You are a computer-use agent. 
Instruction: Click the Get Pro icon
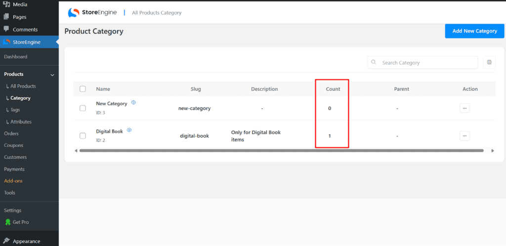click(7, 222)
